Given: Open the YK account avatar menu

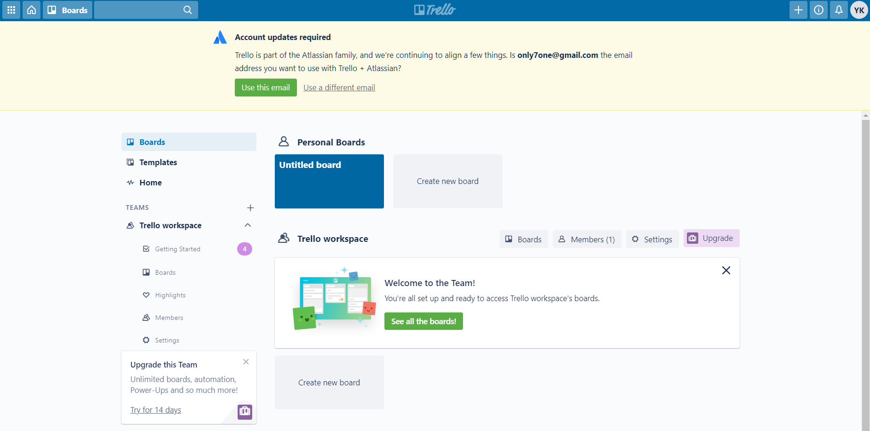Looking at the screenshot, I should pos(859,10).
